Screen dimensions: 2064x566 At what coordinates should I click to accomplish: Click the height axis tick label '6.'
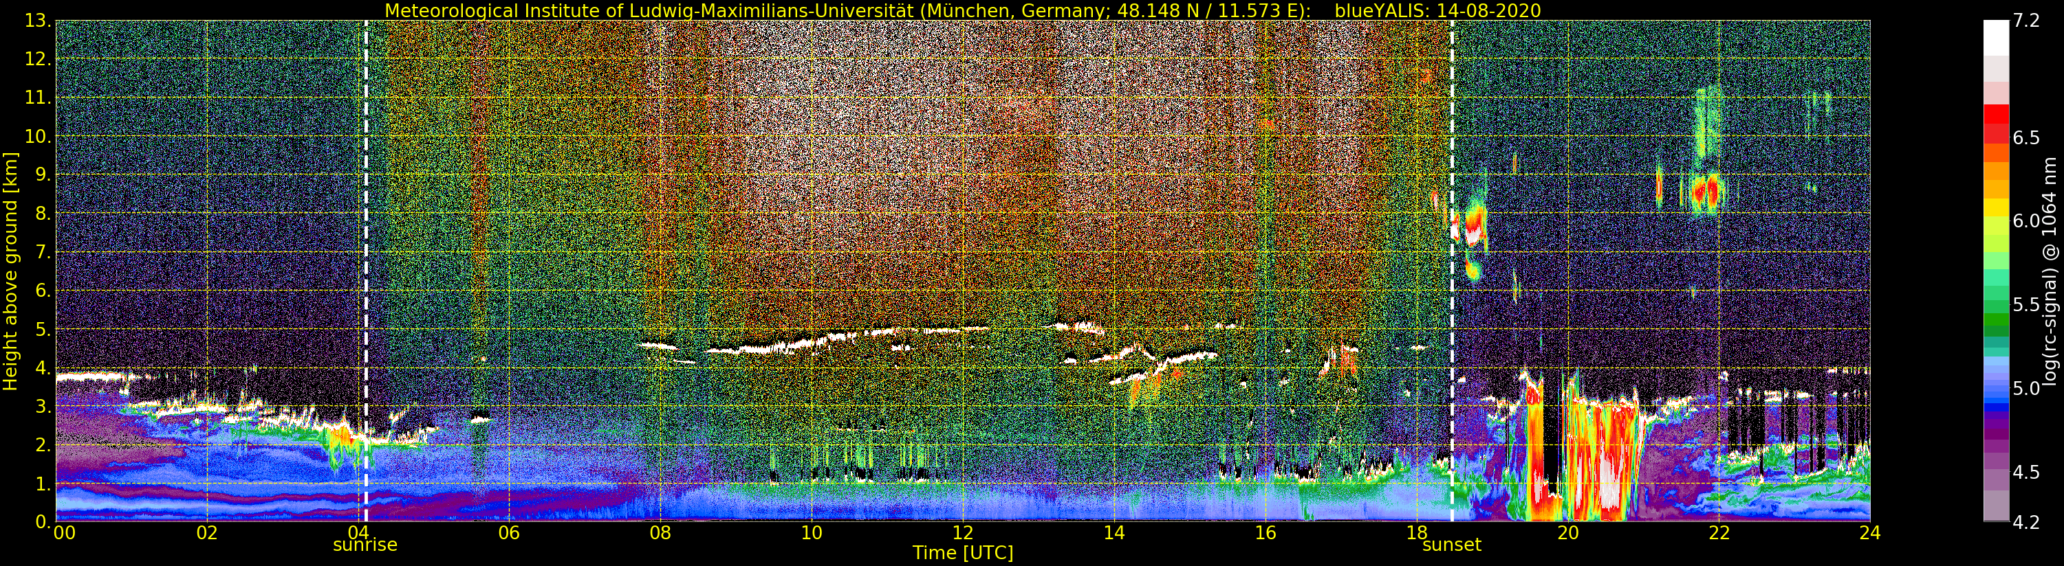[x=43, y=291]
